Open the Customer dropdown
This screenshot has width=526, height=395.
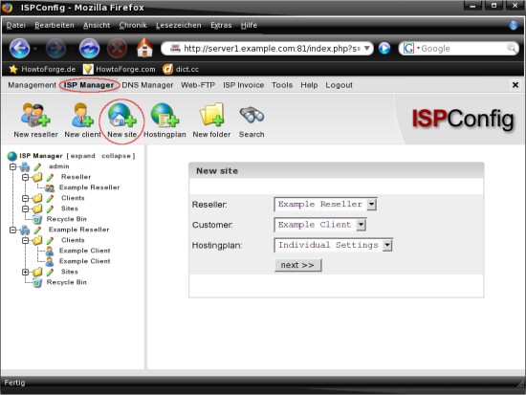point(320,225)
